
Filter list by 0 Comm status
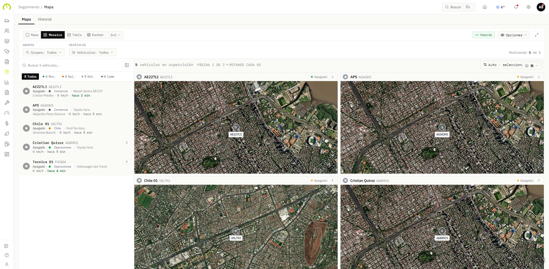pyautogui.click(x=108, y=77)
